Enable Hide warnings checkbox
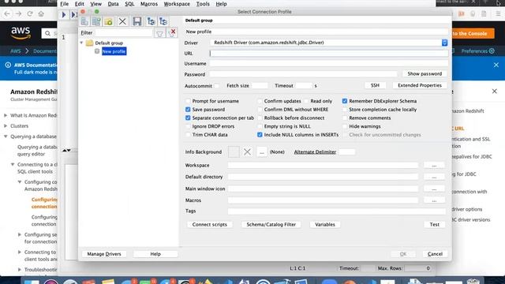 coord(345,126)
